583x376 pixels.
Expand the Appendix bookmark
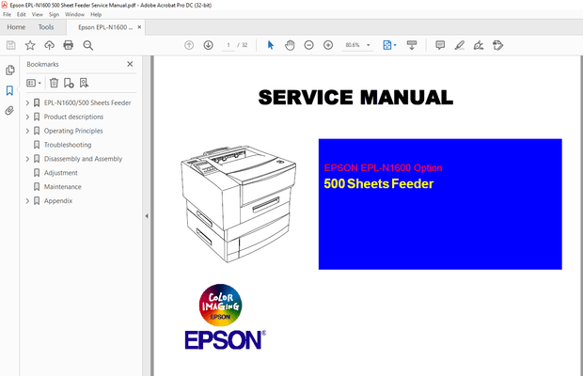(x=27, y=201)
